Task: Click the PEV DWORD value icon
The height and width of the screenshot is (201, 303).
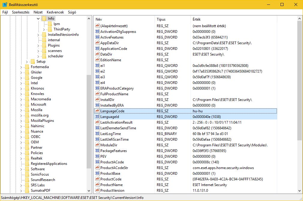Action: tap(97, 156)
